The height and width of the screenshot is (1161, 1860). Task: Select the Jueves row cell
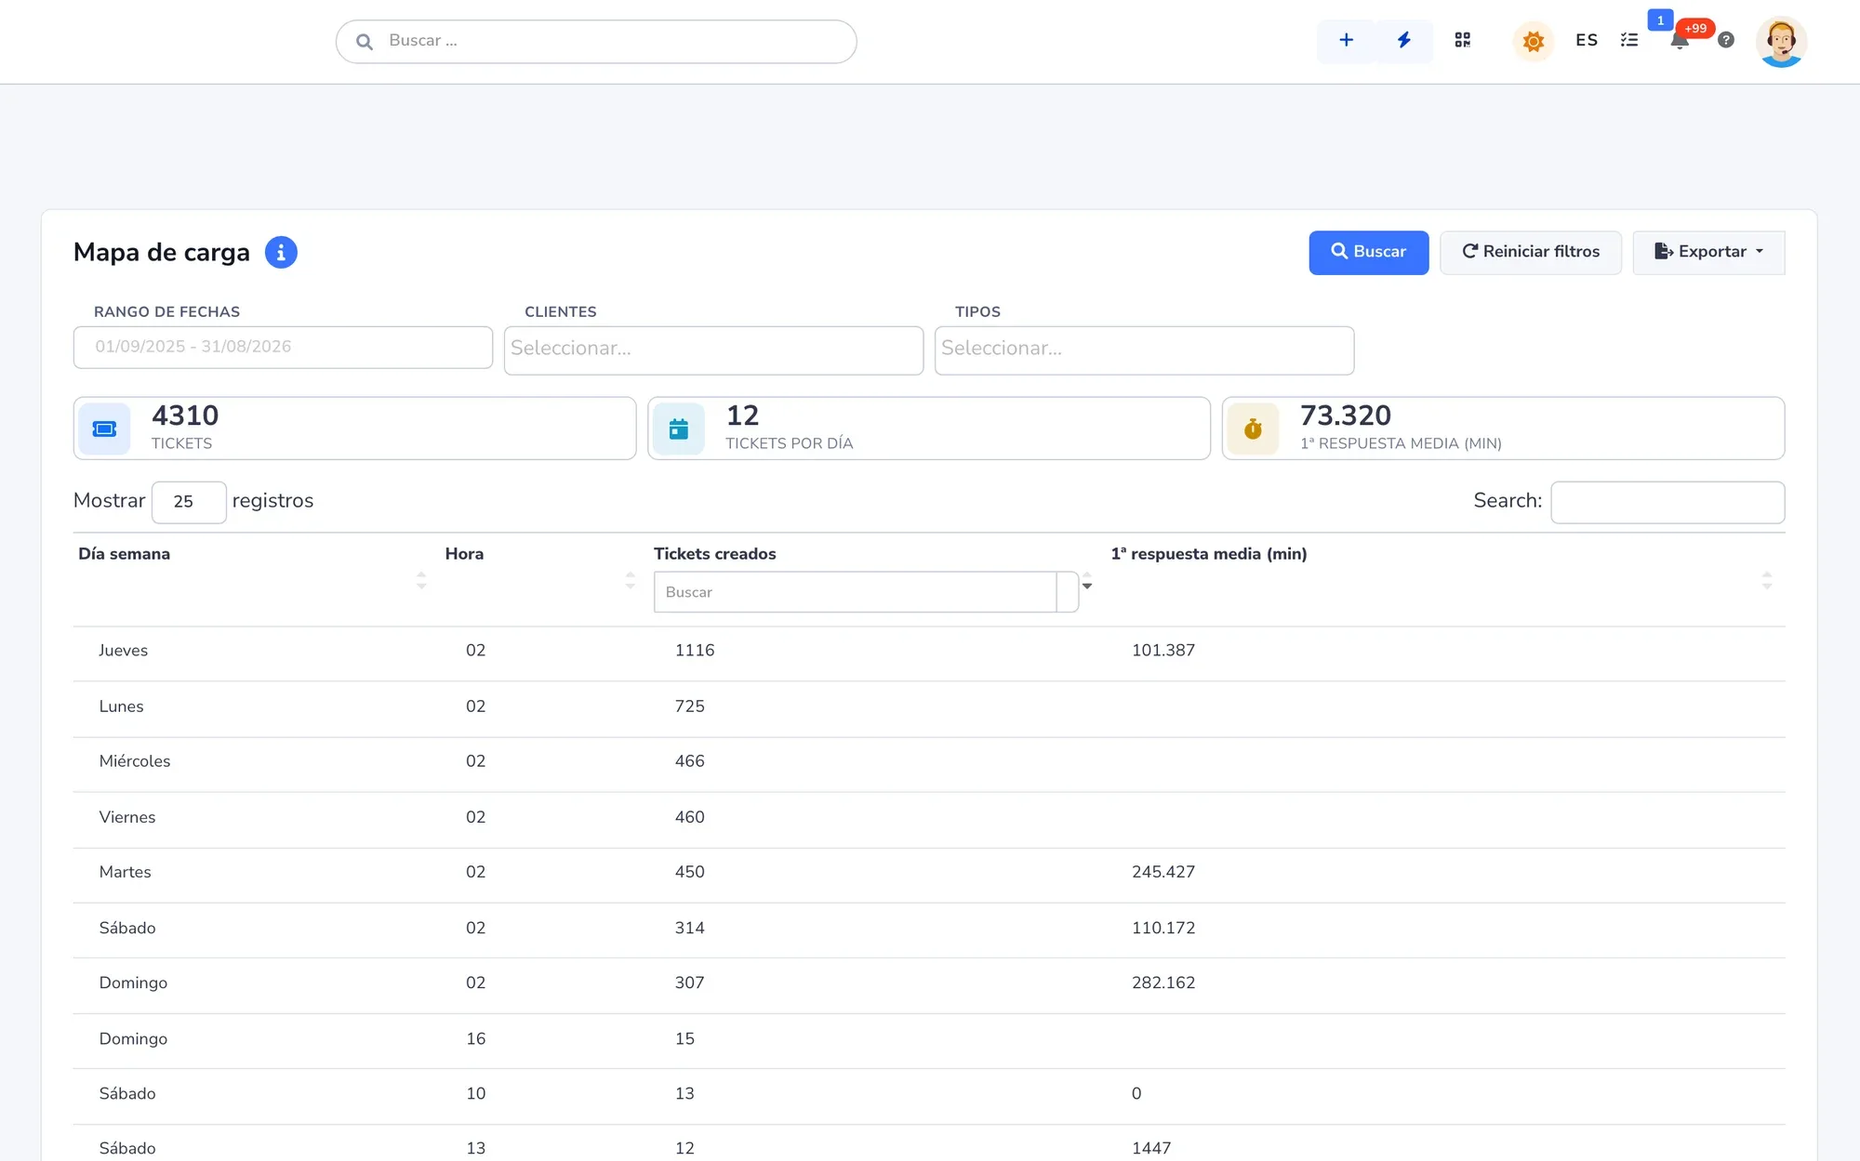[x=124, y=651]
